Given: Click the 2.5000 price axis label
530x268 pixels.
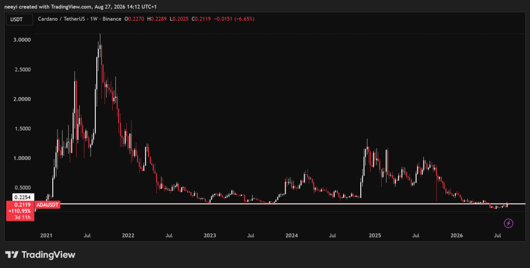Looking at the screenshot, I should point(22,69).
